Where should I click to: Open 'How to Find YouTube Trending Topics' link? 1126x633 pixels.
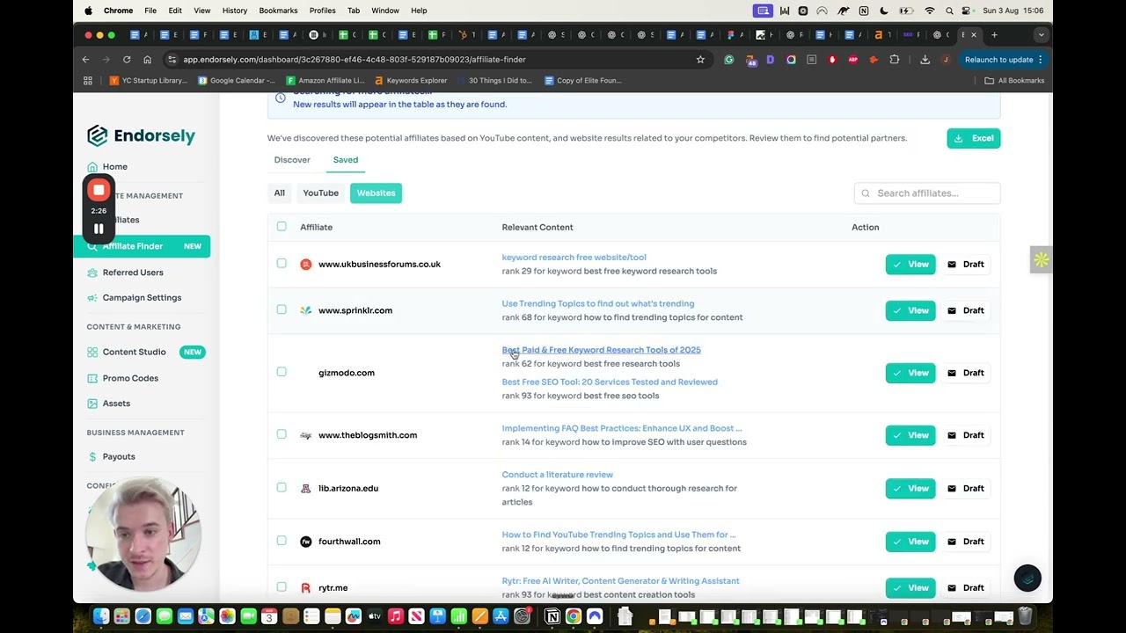coord(618,535)
